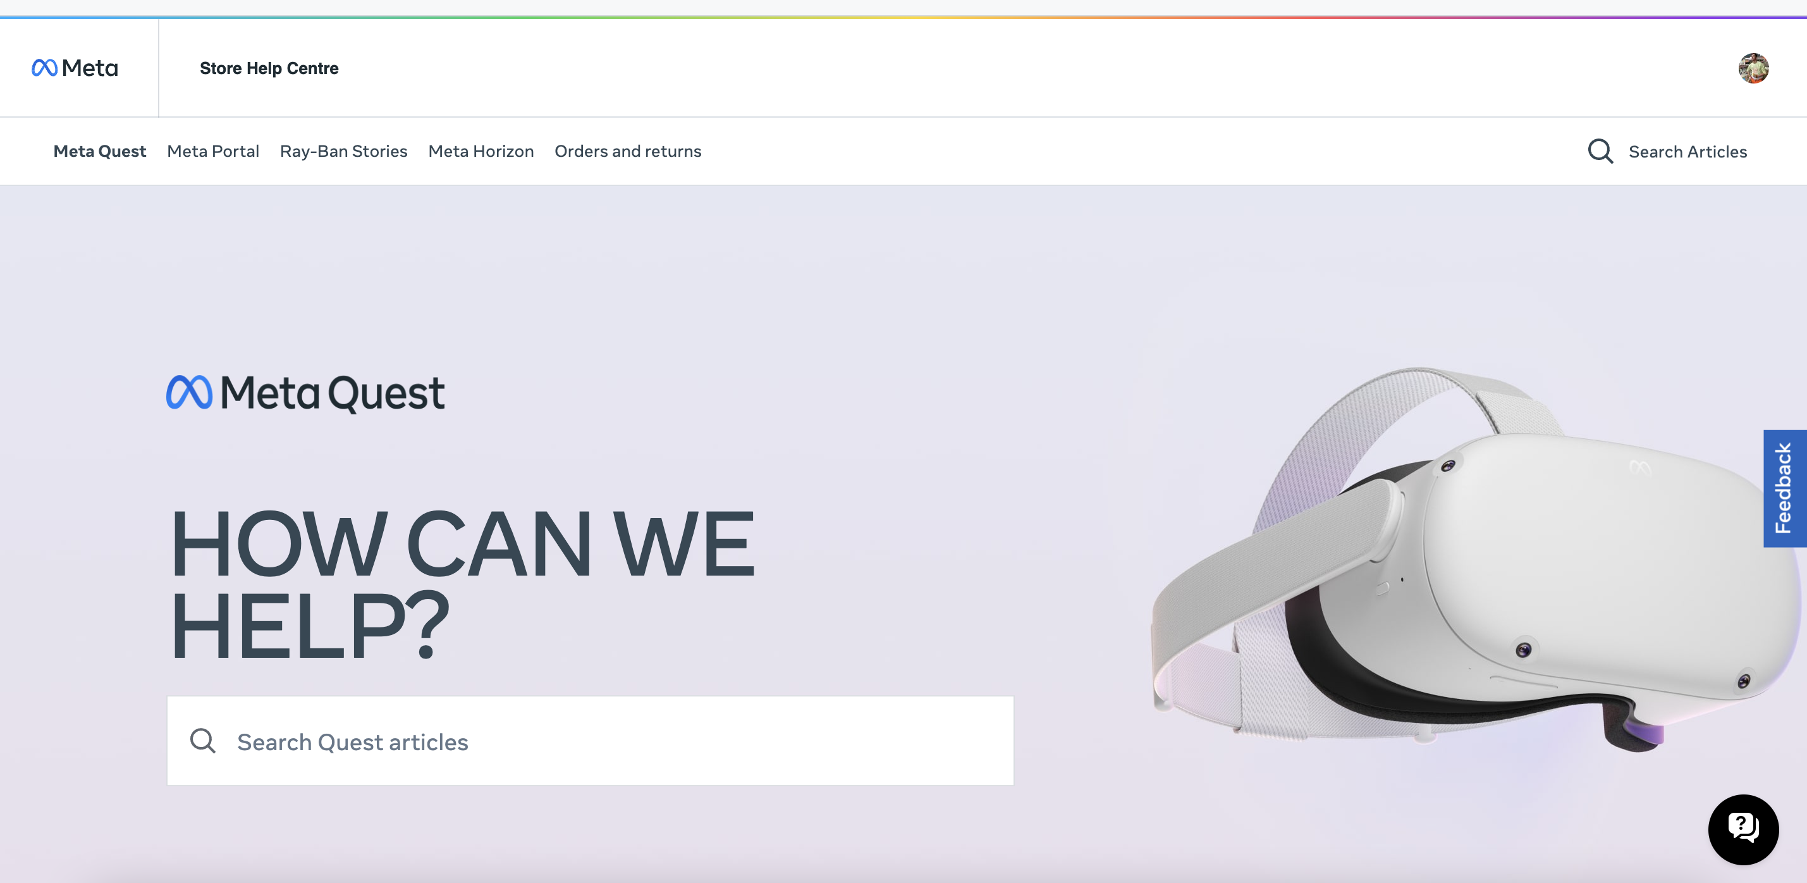Image resolution: width=1807 pixels, height=883 pixels.
Task: Click the Search Articles magnifier icon
Action: pyautogui.click(x=1600, y=152)
